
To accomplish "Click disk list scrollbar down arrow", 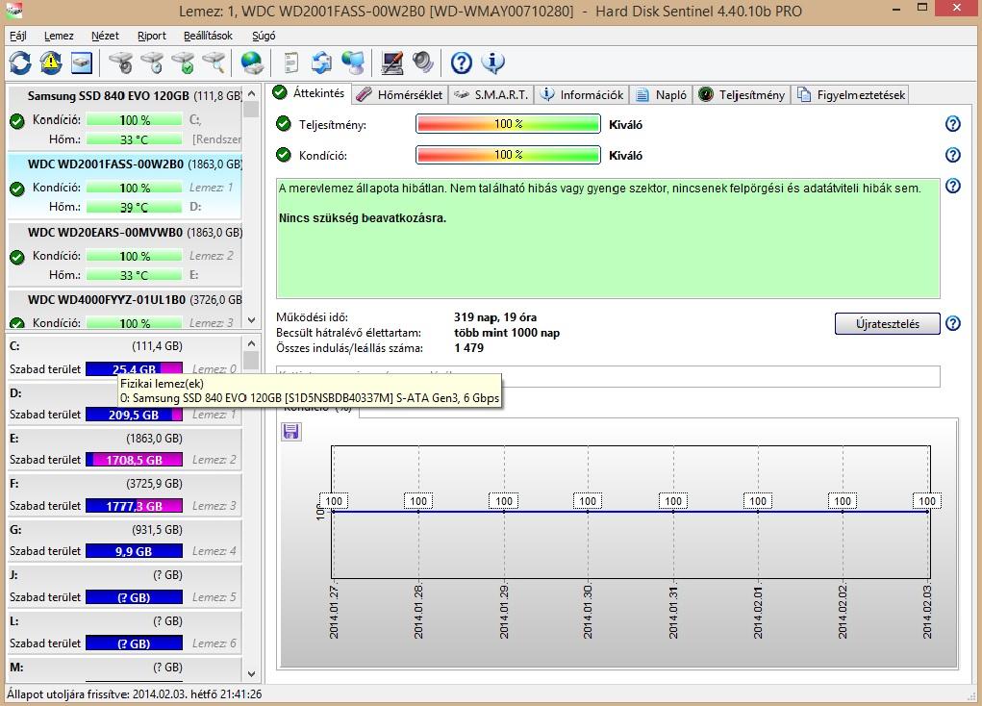I will [x=251, y=320].
